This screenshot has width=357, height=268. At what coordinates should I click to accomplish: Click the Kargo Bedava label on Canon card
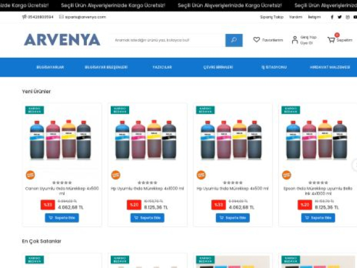(x=35, y=110)
